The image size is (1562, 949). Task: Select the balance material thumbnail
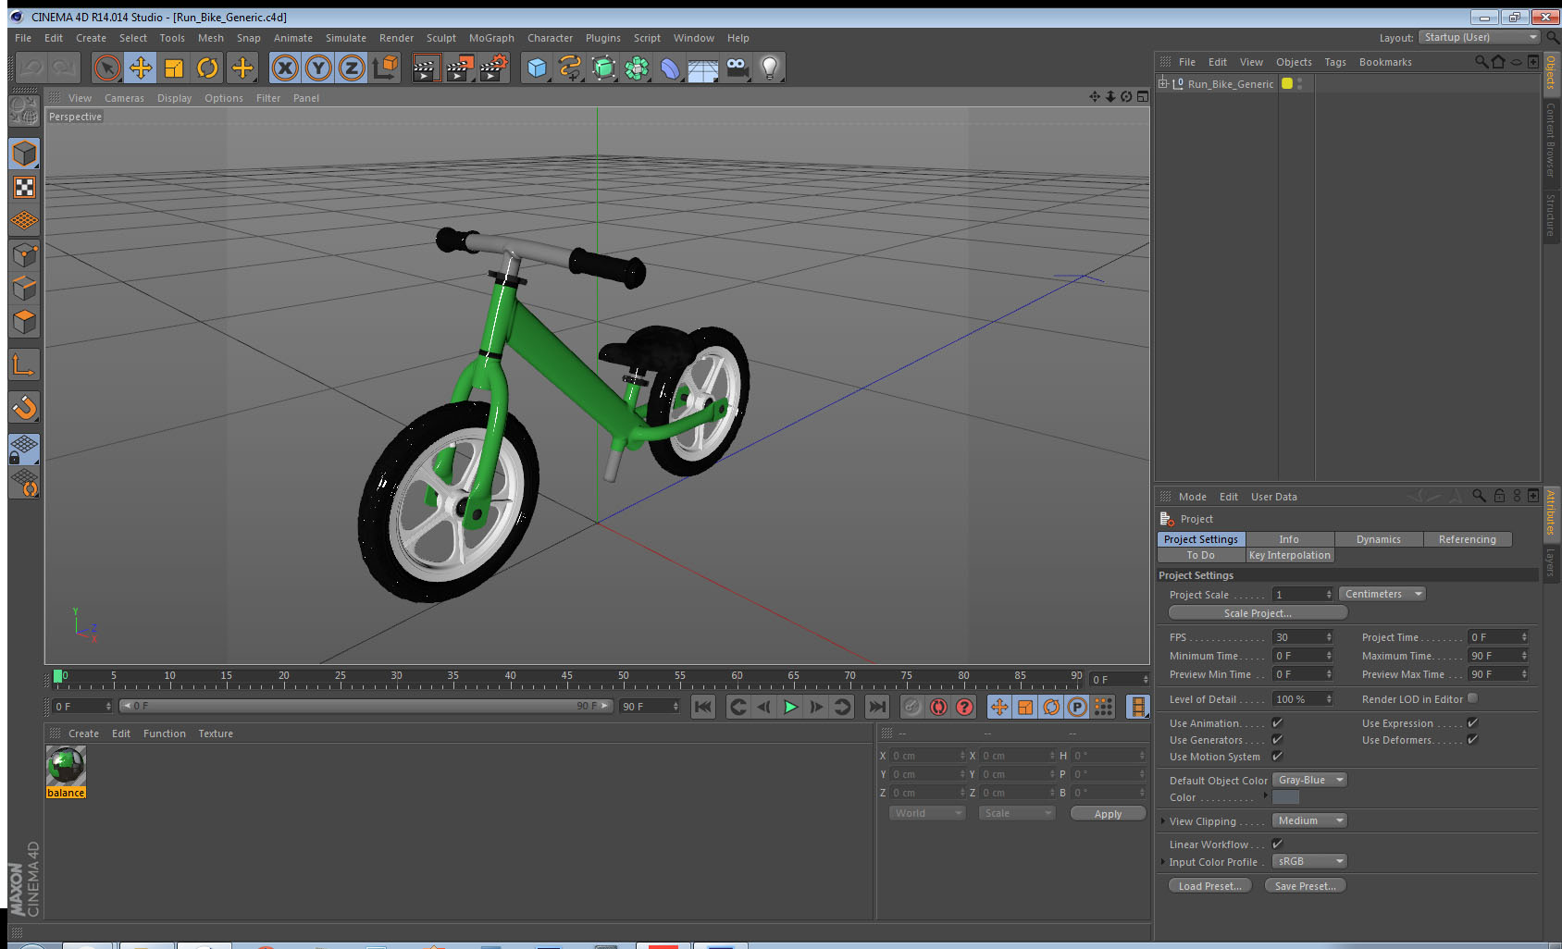point(66,766)
